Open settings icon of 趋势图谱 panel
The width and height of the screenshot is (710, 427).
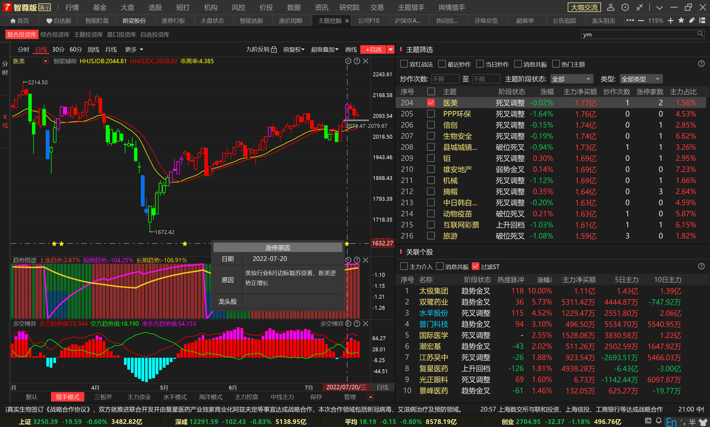(348, 260)
